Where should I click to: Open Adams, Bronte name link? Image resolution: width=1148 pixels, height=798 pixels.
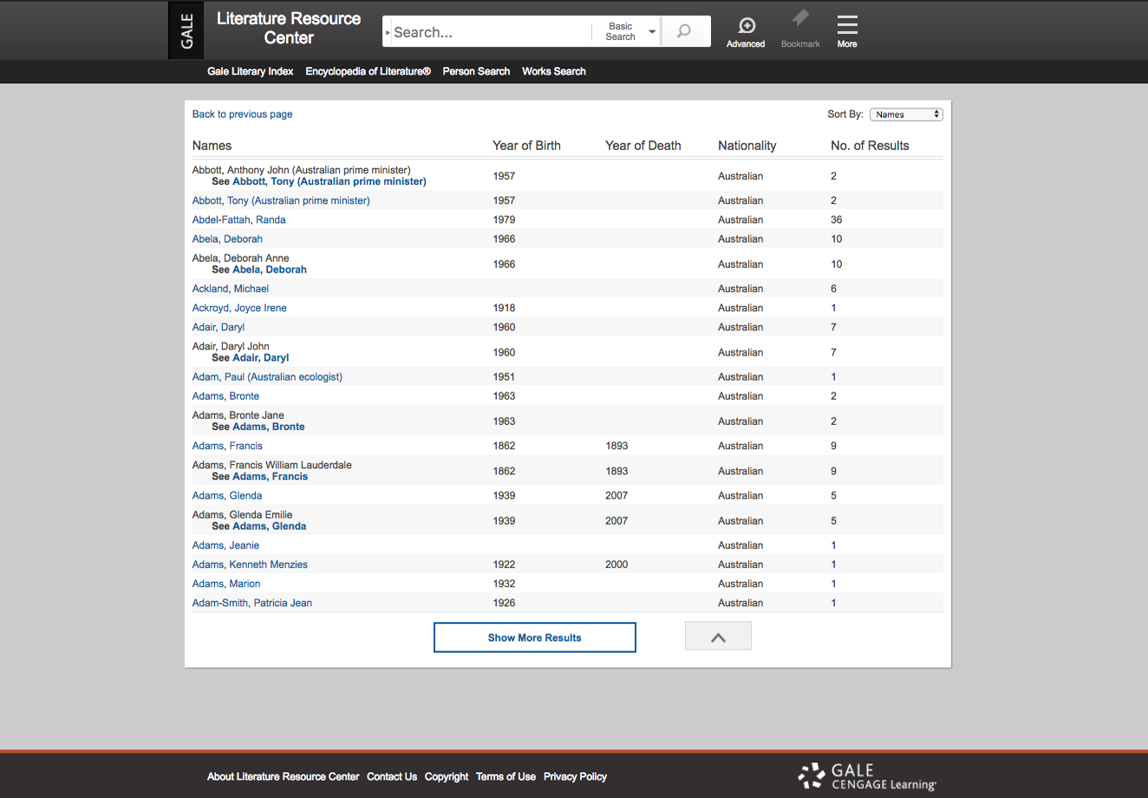pyautogui.click(x=225, y=396)
